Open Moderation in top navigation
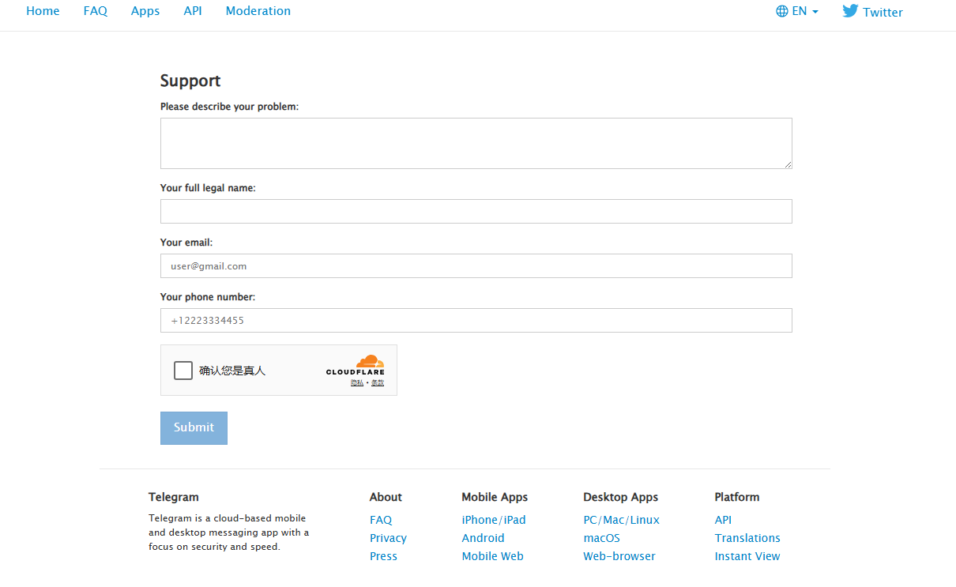The width and height of the screenshot is (956, 587). [x=258, y=11]
